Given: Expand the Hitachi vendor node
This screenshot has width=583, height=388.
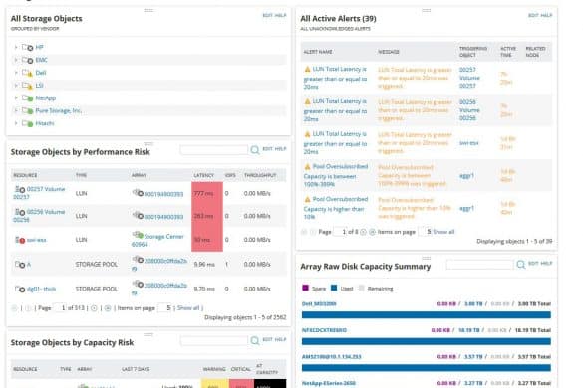Looking at the screenshot, I should (16, 123).
